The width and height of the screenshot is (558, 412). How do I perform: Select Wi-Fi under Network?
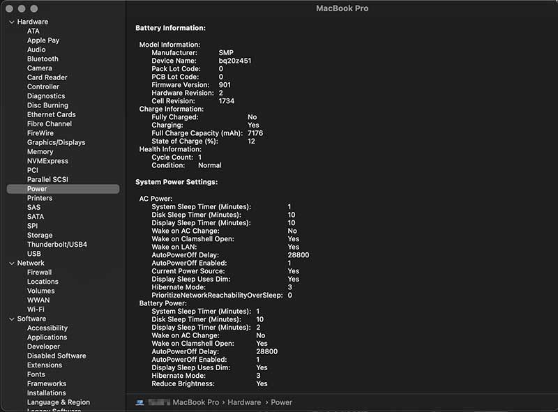(36, 310)
